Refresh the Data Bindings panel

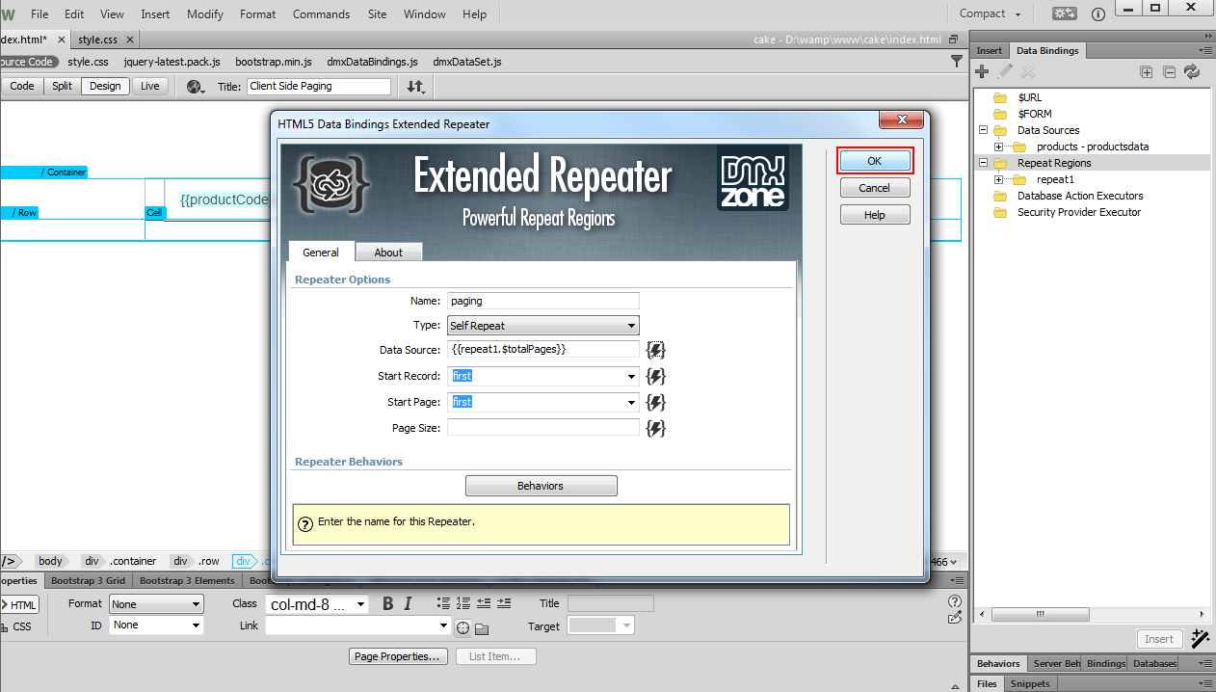click(1192, 71)
